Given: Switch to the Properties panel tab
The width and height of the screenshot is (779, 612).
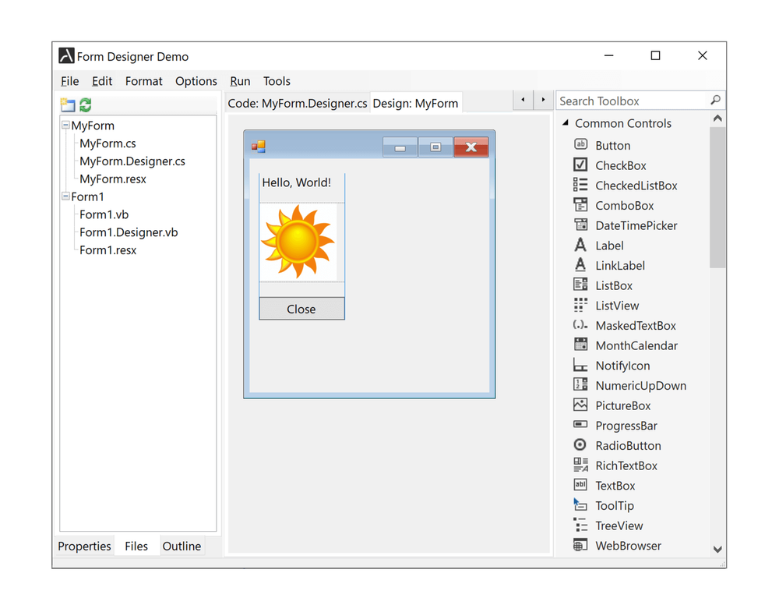Looking at the screenshot, I should pos(84,546).
